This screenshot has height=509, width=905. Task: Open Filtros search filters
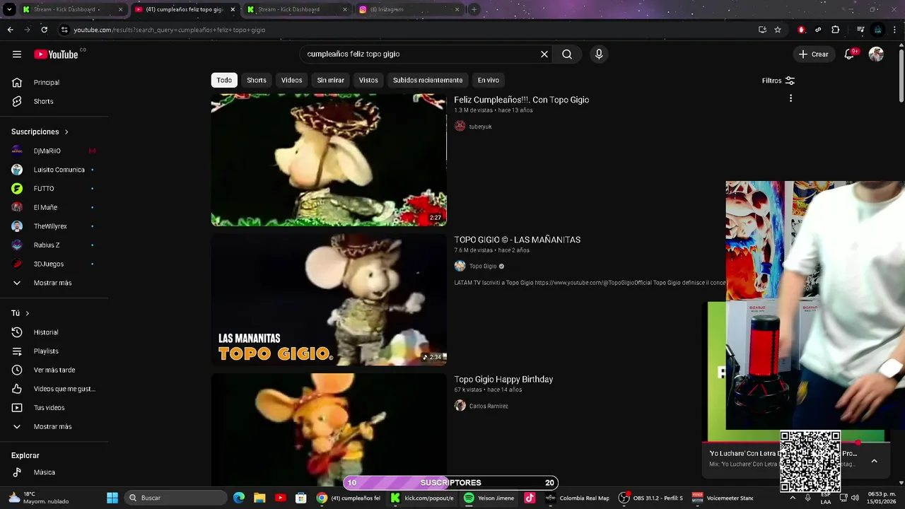[778, 81]
